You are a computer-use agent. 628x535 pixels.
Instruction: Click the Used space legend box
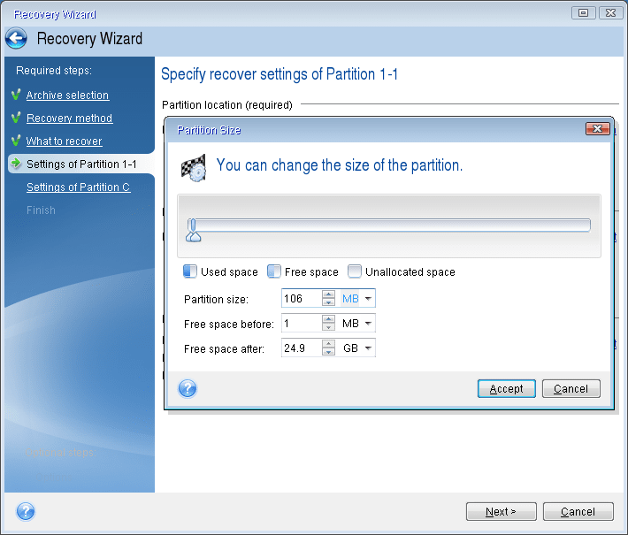pyautogui.click(x=190, y=272)
